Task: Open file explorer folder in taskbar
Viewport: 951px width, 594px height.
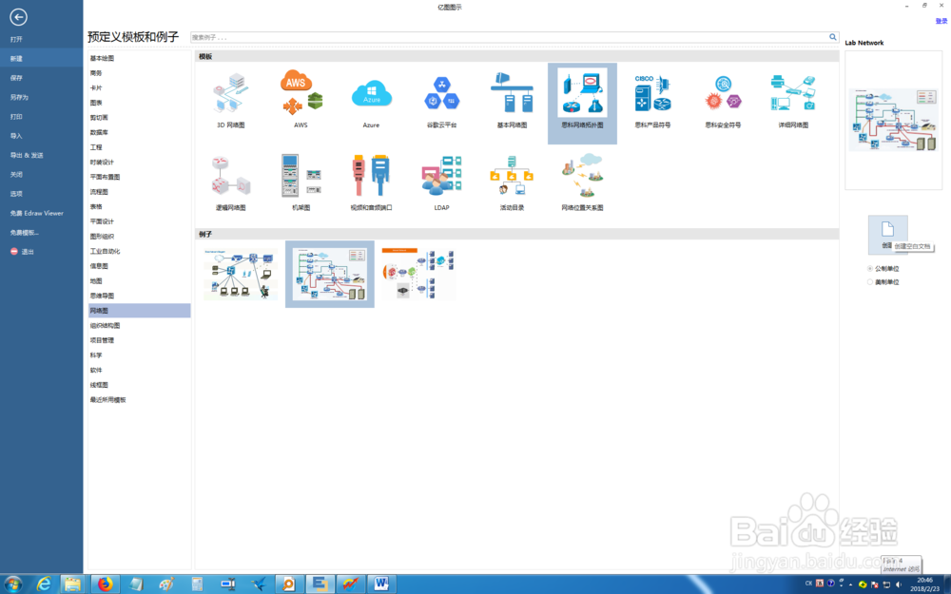Action: click(73, 584)
